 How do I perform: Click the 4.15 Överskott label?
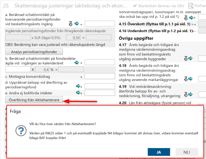tap(155, 24)
